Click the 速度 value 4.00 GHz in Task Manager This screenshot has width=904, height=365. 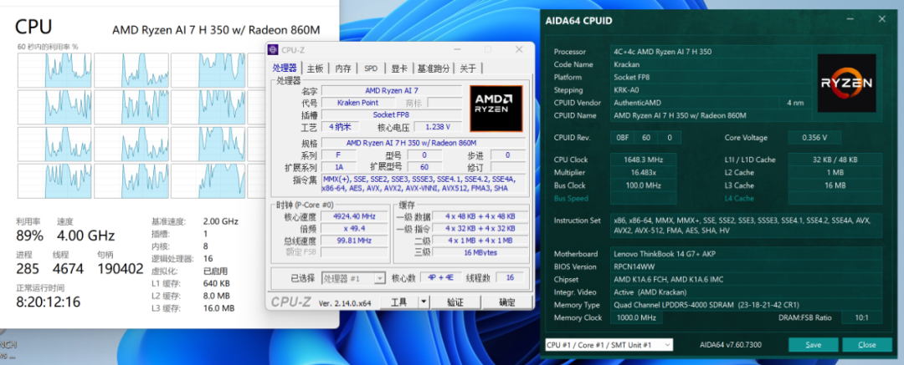click(85, 236)
